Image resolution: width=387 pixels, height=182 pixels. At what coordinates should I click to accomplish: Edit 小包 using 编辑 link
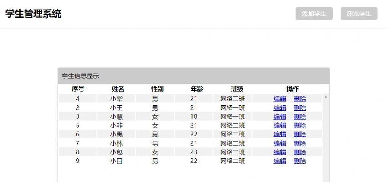click(x=280, y=152)
